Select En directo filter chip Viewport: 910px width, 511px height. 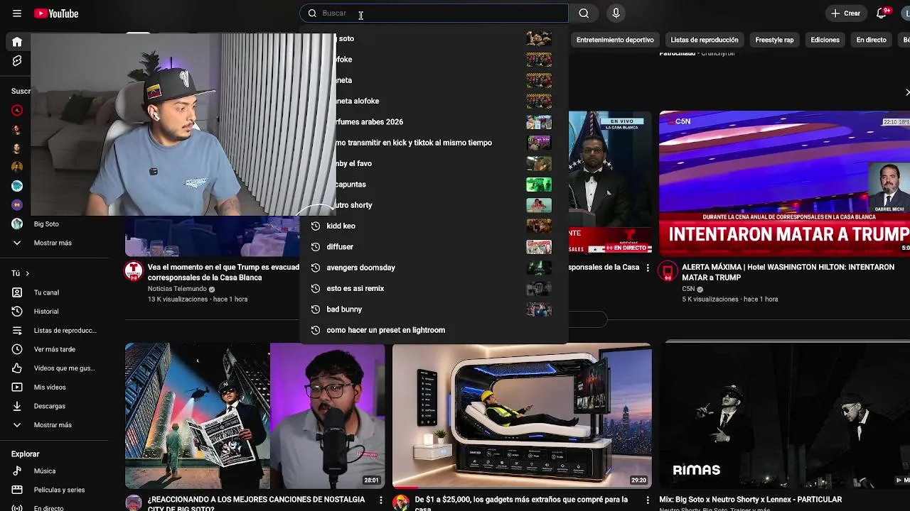(871, 40)
